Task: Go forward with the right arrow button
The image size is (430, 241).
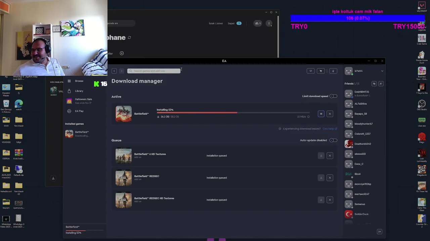Action: [122, 71]
